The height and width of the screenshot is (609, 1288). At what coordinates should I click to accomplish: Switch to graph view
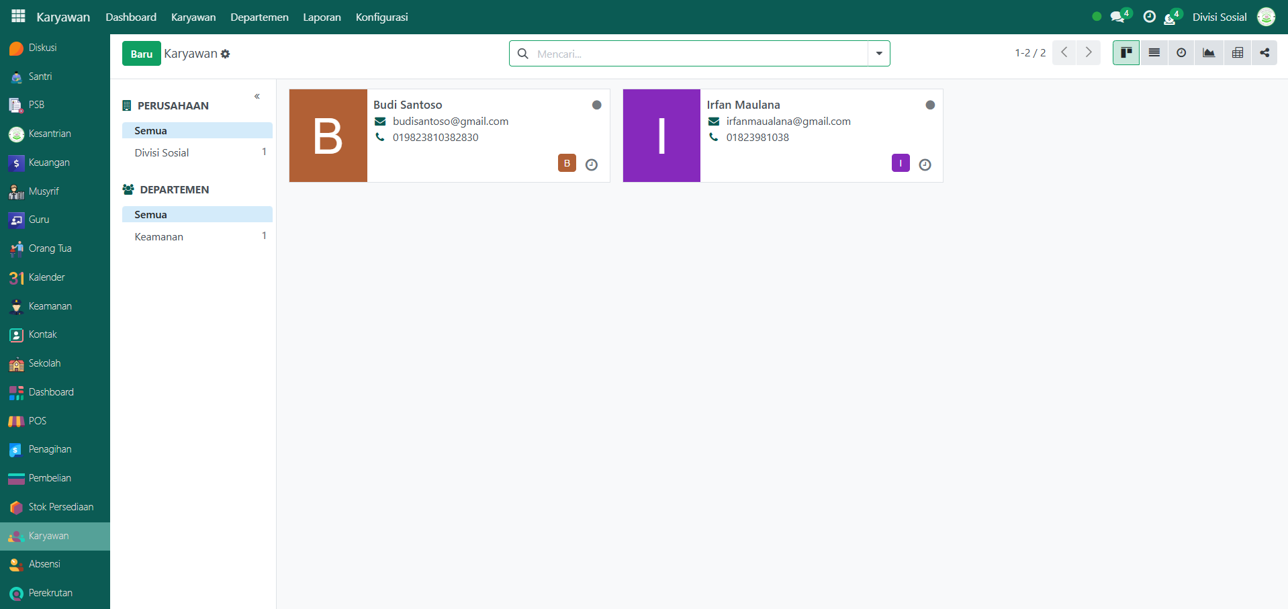click(x=1209, y=53)
